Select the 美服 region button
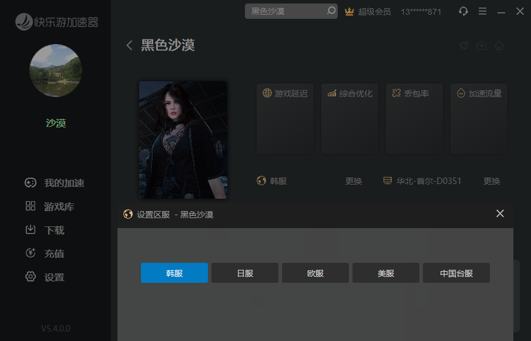531x341 pixels. click(x=386, y=273)
